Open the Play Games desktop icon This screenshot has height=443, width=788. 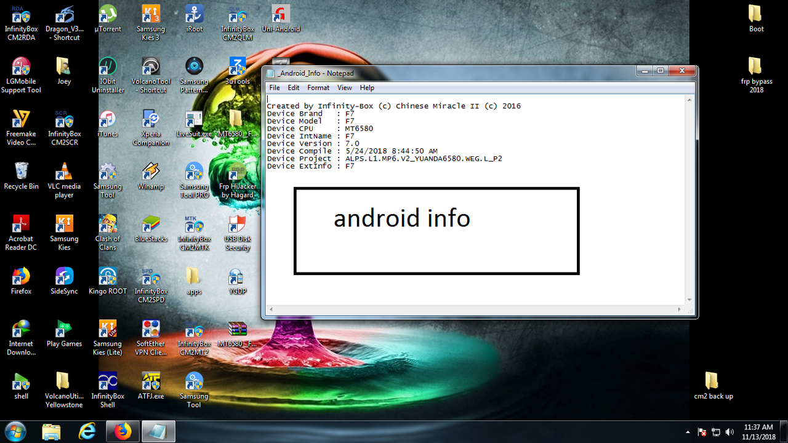click(x=64, y=333)
